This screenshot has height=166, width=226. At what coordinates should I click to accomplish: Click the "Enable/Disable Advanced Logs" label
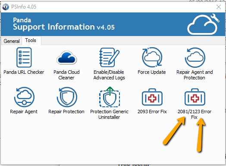click(x=109, y=75)
